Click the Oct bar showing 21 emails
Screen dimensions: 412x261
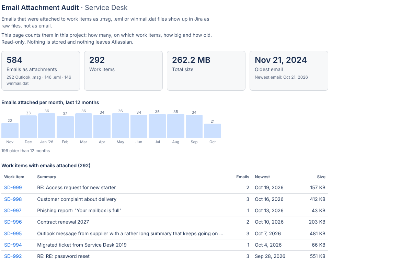point(213,131)
